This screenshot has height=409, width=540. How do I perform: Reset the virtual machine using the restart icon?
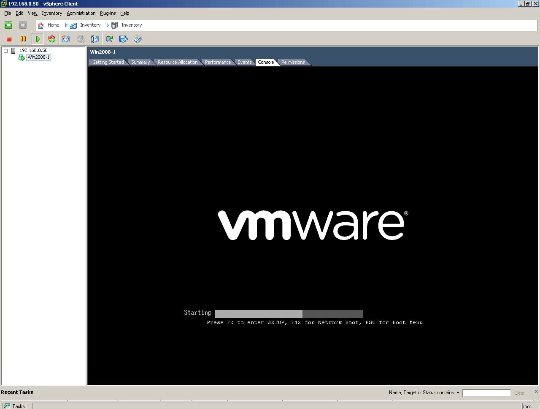(x=52, y=39)
